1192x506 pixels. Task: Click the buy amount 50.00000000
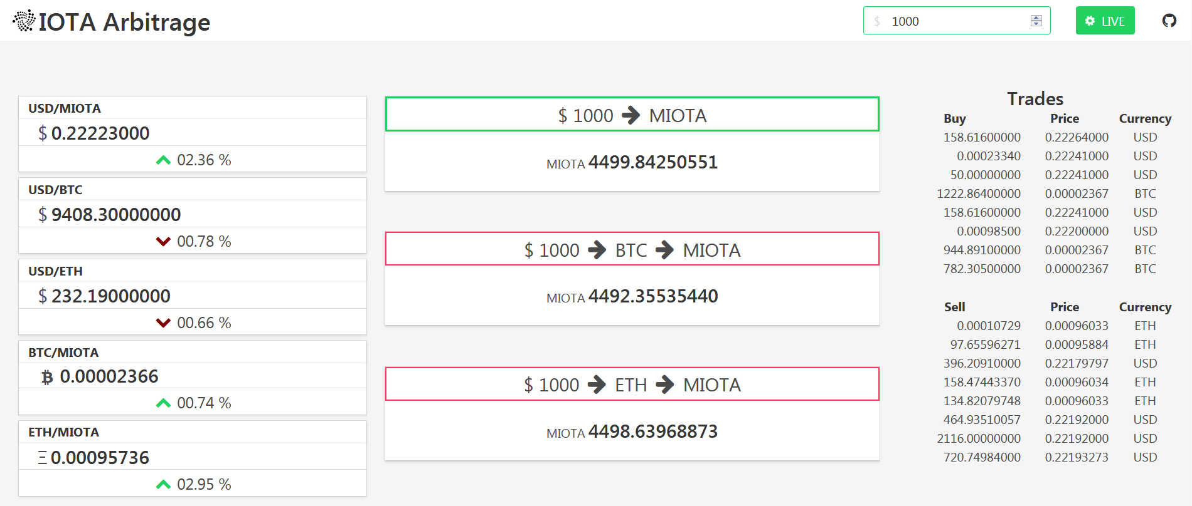point(986,175)
